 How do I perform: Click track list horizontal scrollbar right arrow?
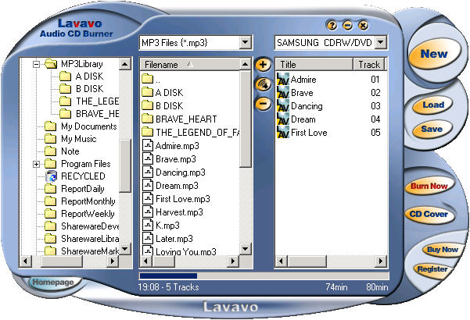[x=381, y=261]
